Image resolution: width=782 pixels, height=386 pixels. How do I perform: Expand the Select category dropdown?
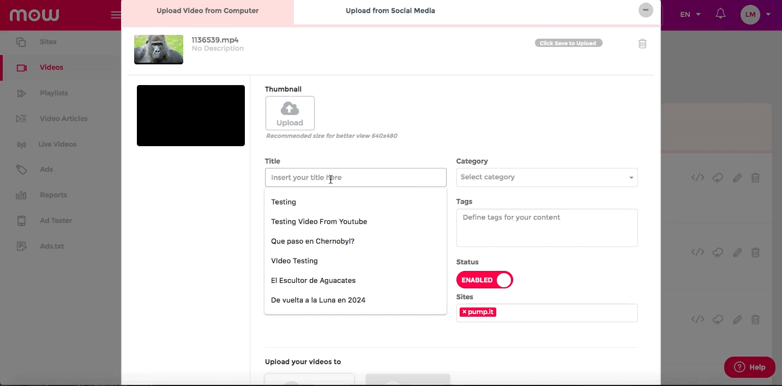point(546,177)
